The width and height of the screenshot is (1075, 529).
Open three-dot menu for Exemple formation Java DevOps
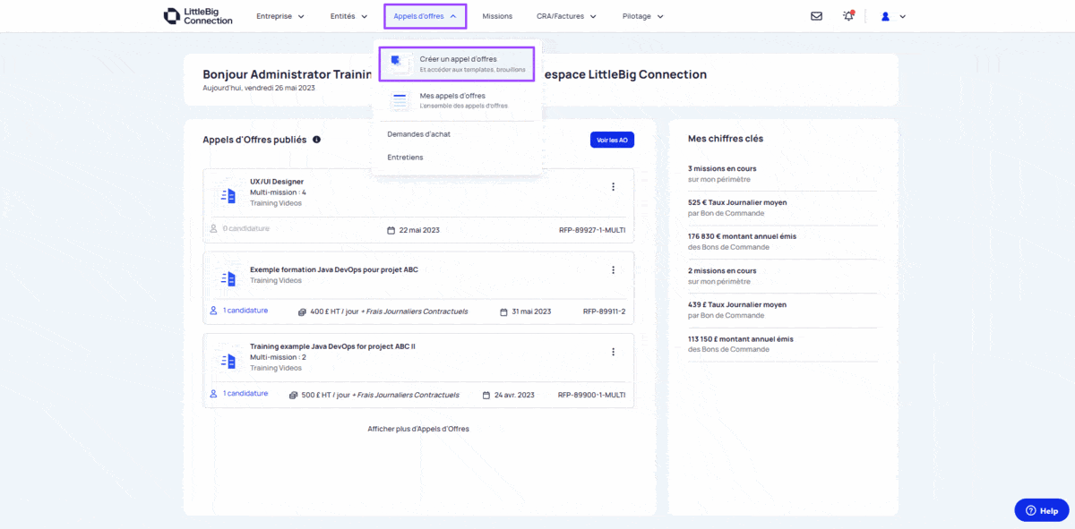tap(613, 270)
